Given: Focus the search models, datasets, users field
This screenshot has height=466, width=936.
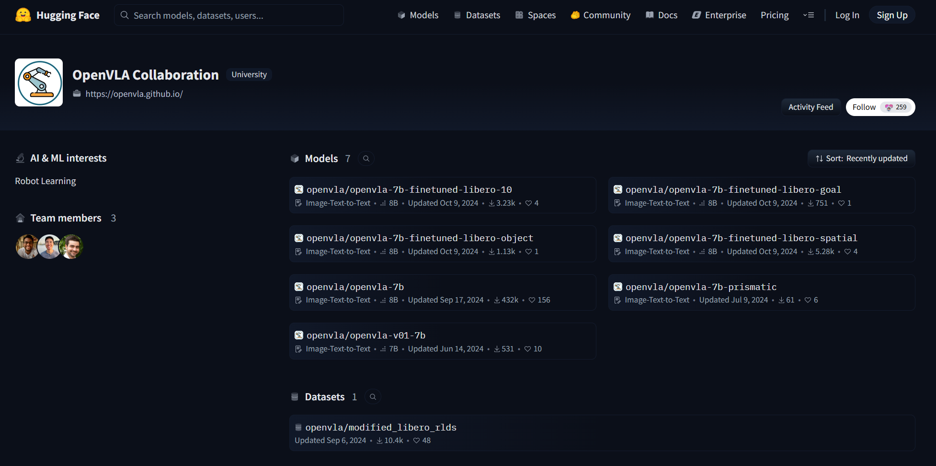Looking at the screenshot, I should coord(230,15).
